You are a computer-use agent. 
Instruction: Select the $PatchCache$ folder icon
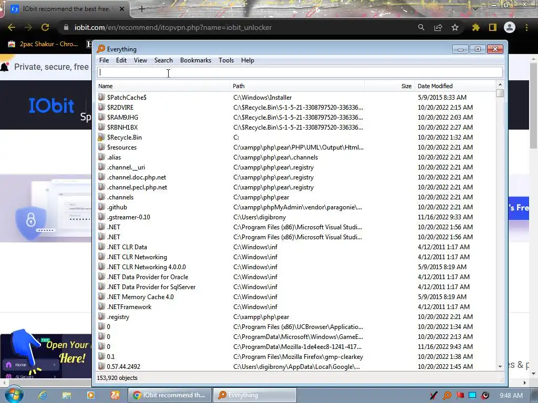point(101,97)
